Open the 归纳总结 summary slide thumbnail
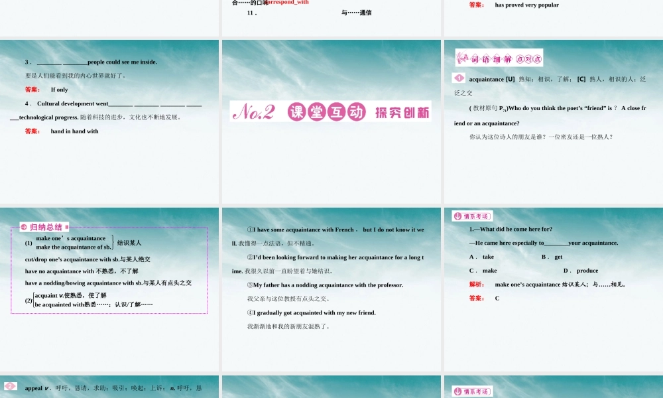663x398 pixels. [x=109, y=289]
